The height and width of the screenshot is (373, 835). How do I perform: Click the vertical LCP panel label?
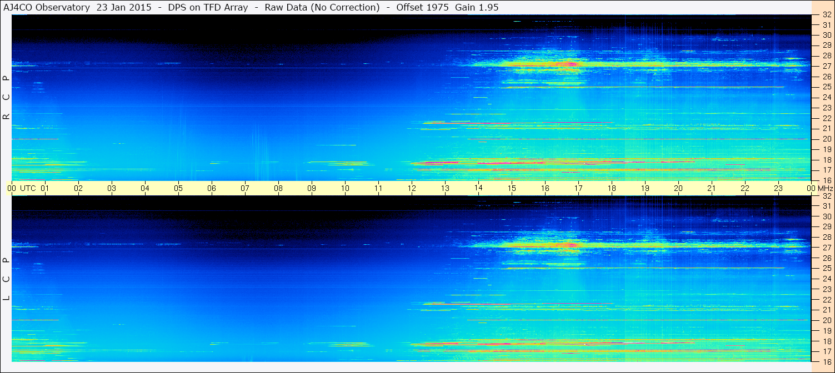[7, 279]
